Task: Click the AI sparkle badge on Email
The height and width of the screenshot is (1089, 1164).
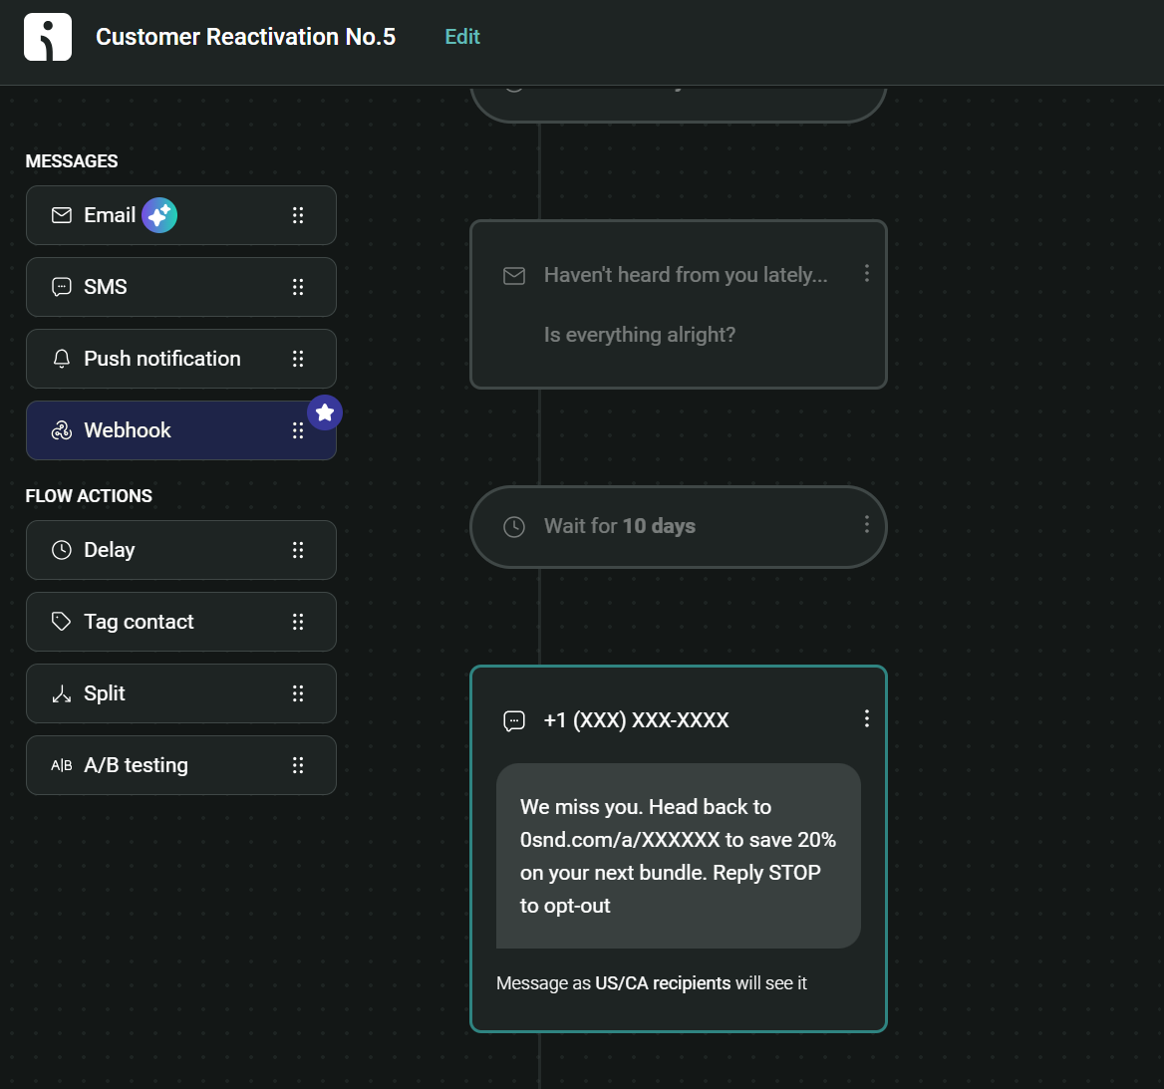Action: 159,215
